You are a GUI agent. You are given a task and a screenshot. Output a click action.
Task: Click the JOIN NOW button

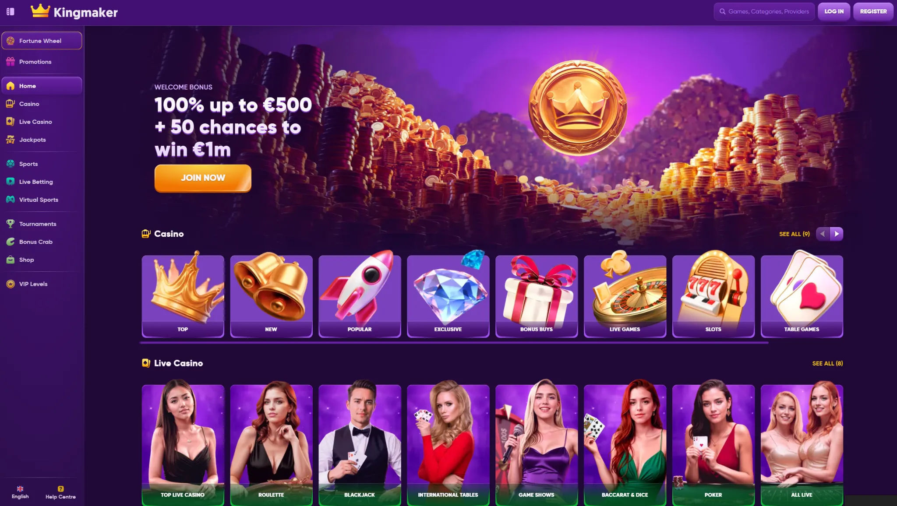tap(203, 178)
